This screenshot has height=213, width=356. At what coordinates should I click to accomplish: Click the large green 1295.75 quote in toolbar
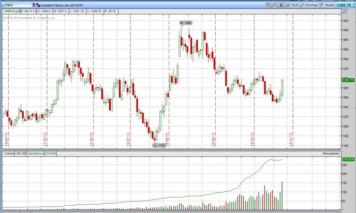click(344, 5)
